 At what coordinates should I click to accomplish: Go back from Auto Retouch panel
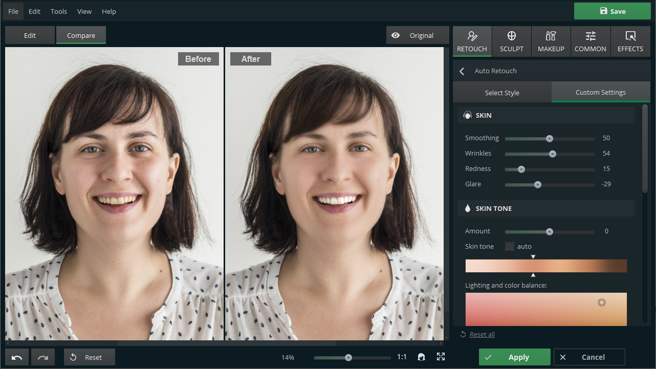[462, 71]
